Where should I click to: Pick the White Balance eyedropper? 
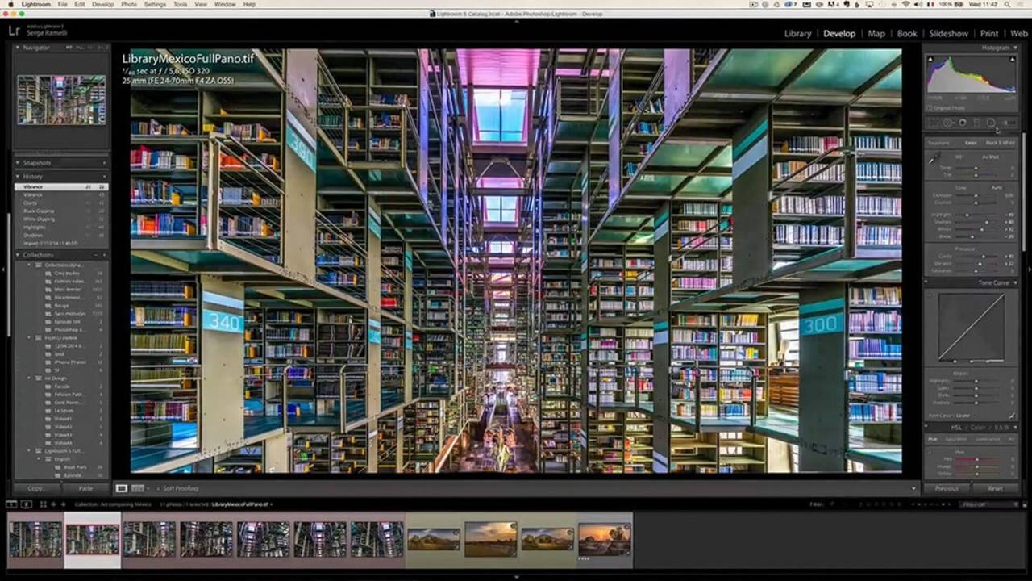(x=934, y=160)
